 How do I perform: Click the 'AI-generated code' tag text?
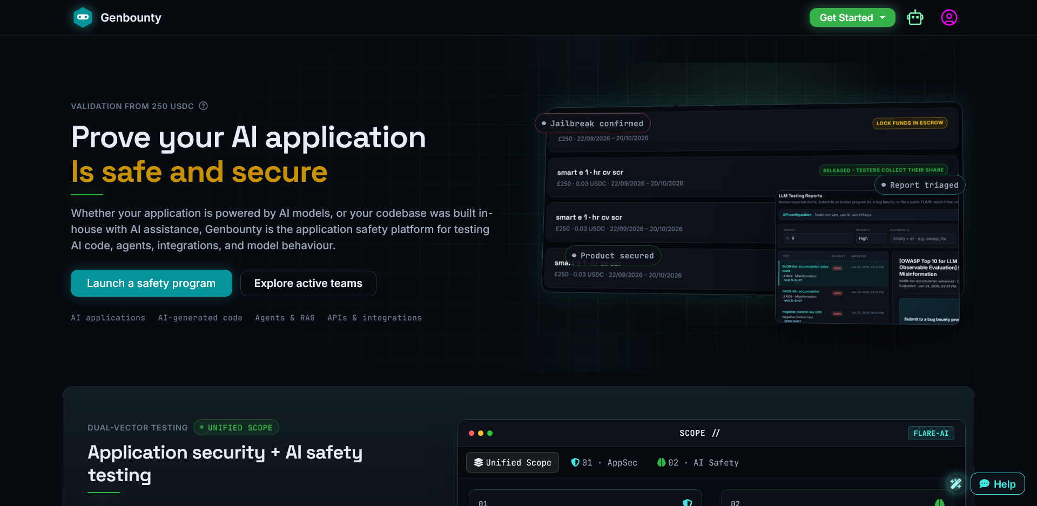[200, 318]
